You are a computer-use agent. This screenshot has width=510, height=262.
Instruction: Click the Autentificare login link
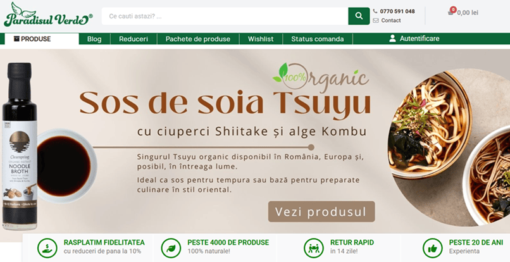pyautogui.click(x=419, y=39)
